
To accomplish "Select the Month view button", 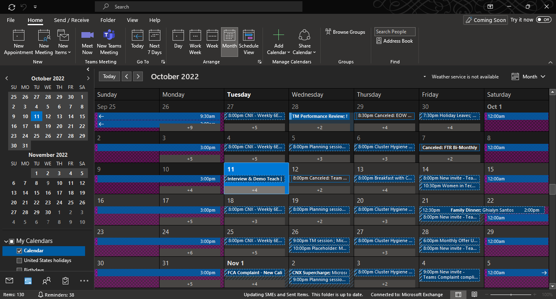I will (x=230, y=42).
